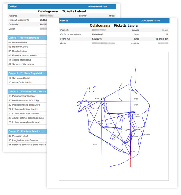Select row 13 Convexidad facial

tap(27, 78)
